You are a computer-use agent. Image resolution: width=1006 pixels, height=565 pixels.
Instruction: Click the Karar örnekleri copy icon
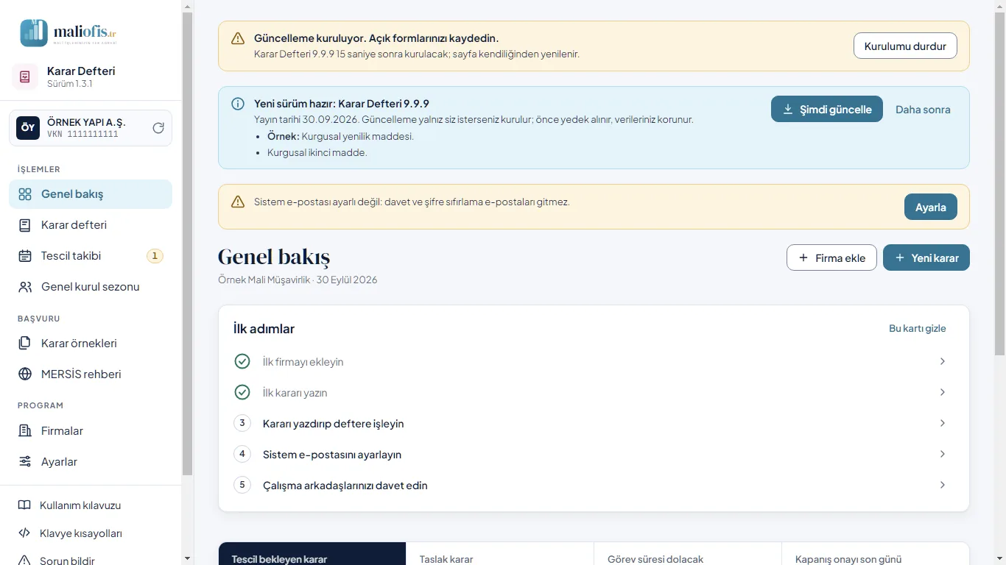25,344
